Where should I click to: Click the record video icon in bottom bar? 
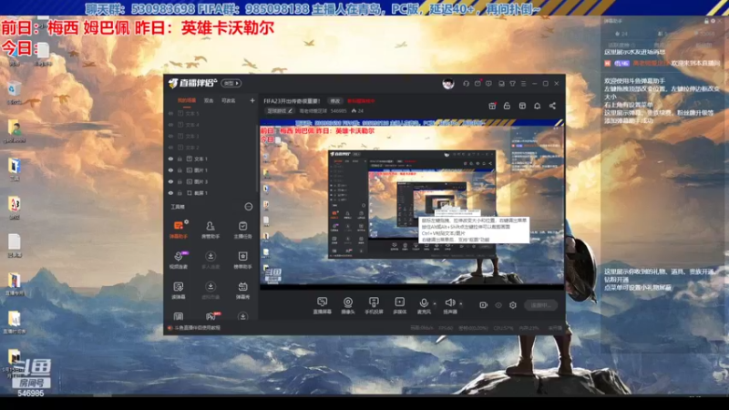tap(483, 305)
